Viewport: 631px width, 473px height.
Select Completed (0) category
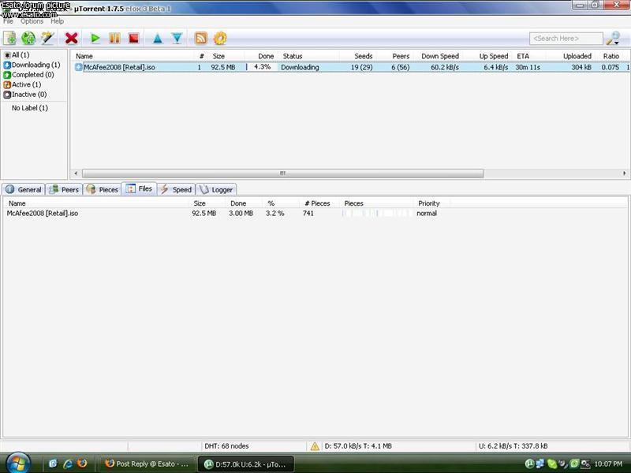pyautogui.click(x=28, y=75)
